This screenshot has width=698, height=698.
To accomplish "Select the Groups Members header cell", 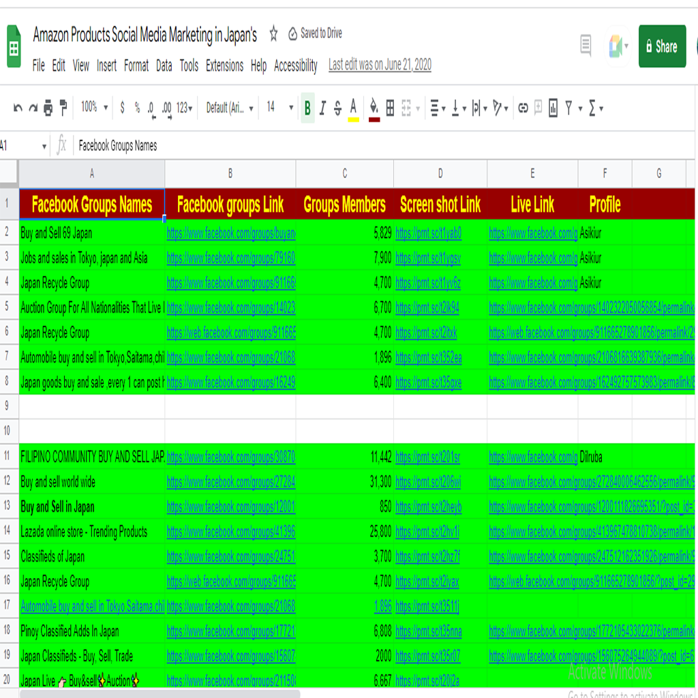I will pos(344,204).
